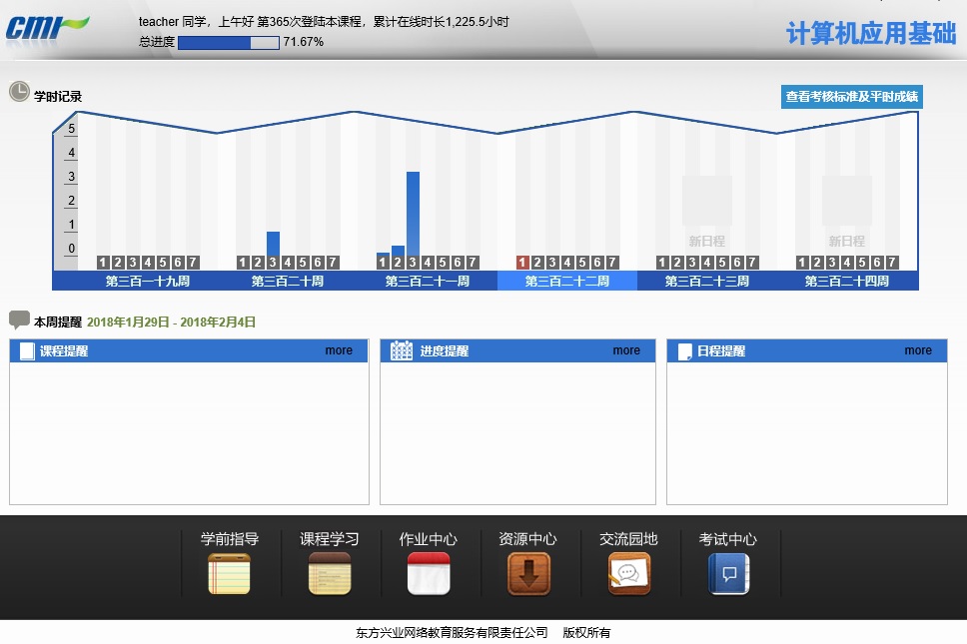Select day 5 marker of 第三百二十二周
This screenshot has width=967, height=644.
pos(582,263)
